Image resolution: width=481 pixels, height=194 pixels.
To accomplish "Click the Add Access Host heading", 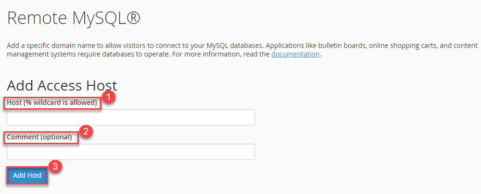I will [x=62, y=85].
